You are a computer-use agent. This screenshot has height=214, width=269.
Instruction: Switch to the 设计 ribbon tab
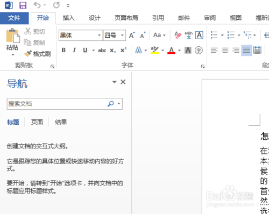[x=95, y=18]
